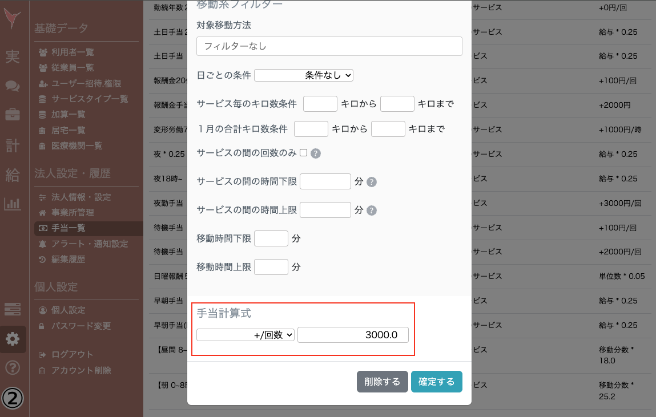Open the 日ごとの条件 dropdown showing 条件なし
Image resolution: width=656 pixels, height=417 pixels.
pyautogui.click(x=303, y=75)
